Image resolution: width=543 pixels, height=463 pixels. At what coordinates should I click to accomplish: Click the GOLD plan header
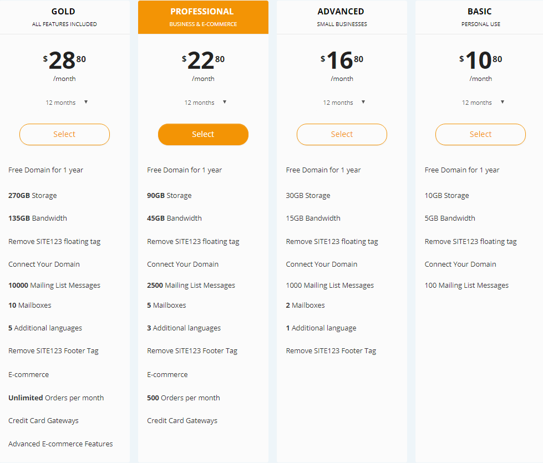(63, 17)
